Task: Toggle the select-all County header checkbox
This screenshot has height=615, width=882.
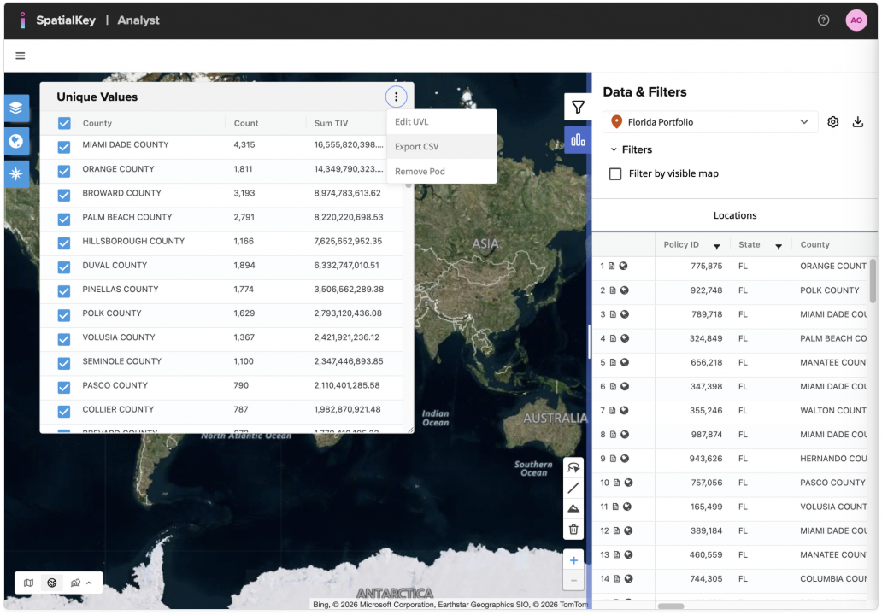Action: click(64, 123)
